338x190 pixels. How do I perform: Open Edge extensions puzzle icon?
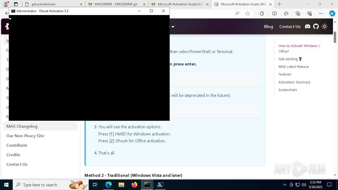[x=262, y=13]
